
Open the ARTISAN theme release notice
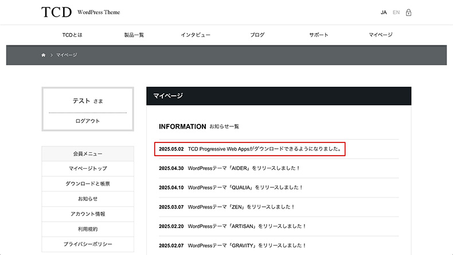247,226
